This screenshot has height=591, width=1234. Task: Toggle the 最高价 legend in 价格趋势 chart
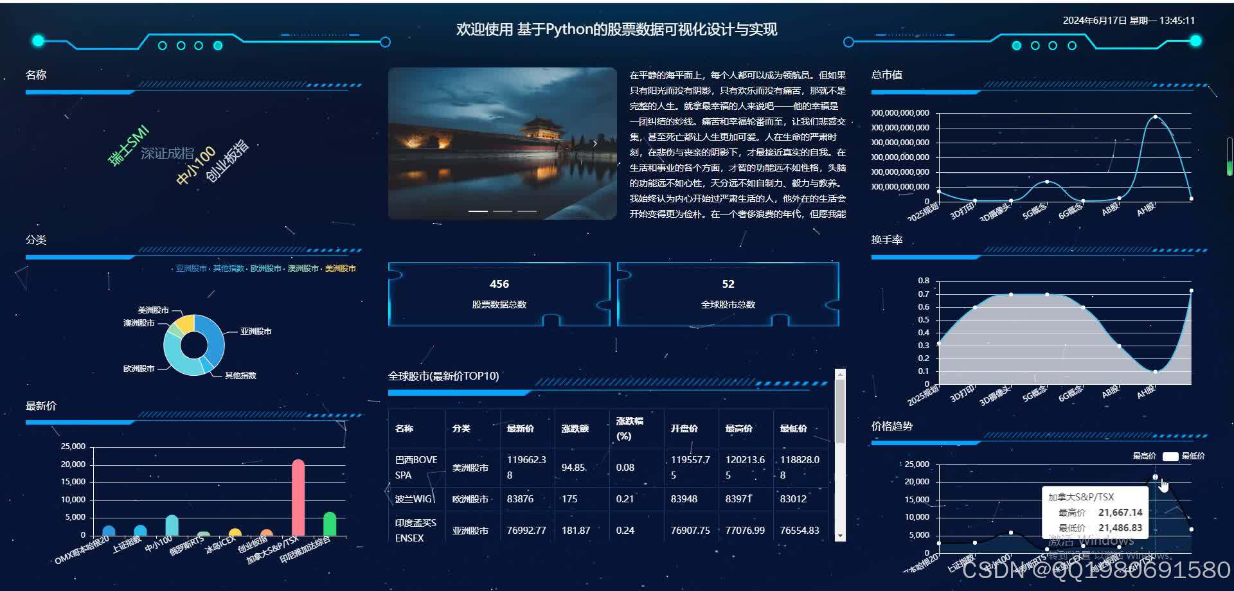(x=1143, y=455)
